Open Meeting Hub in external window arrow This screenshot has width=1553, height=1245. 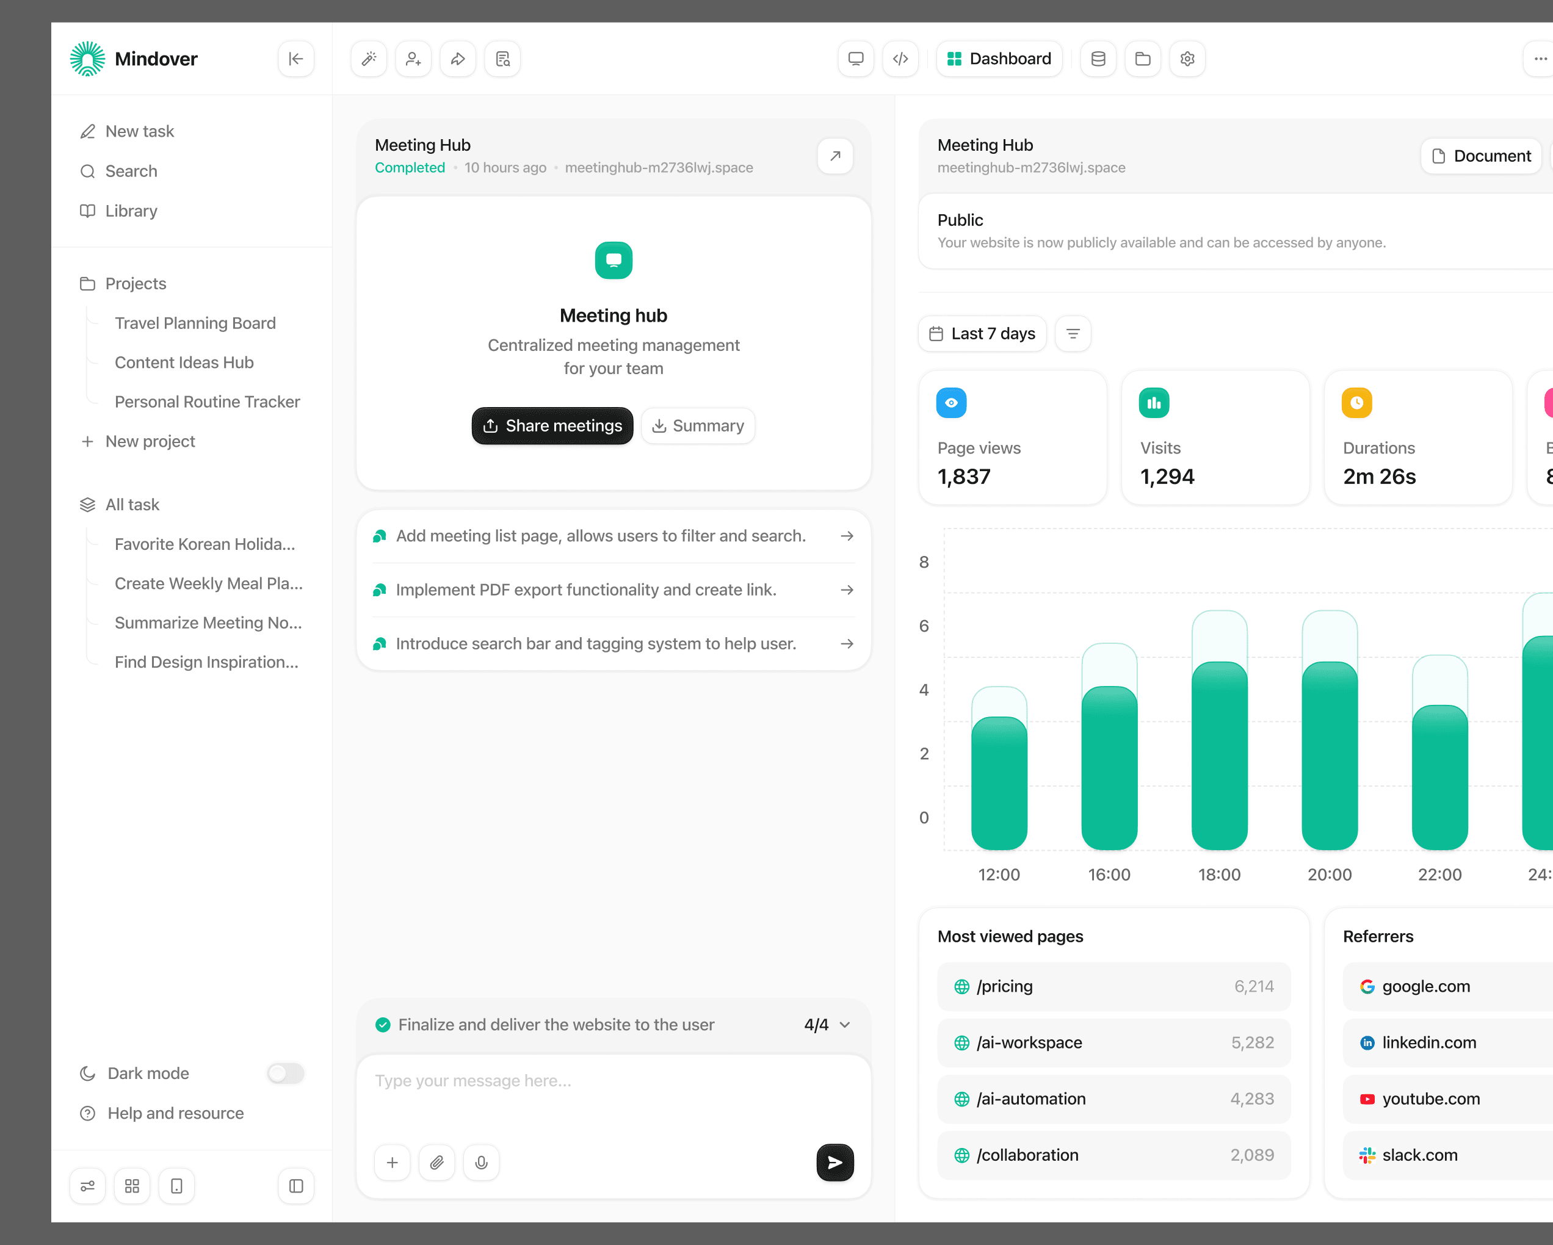point(836,156)
